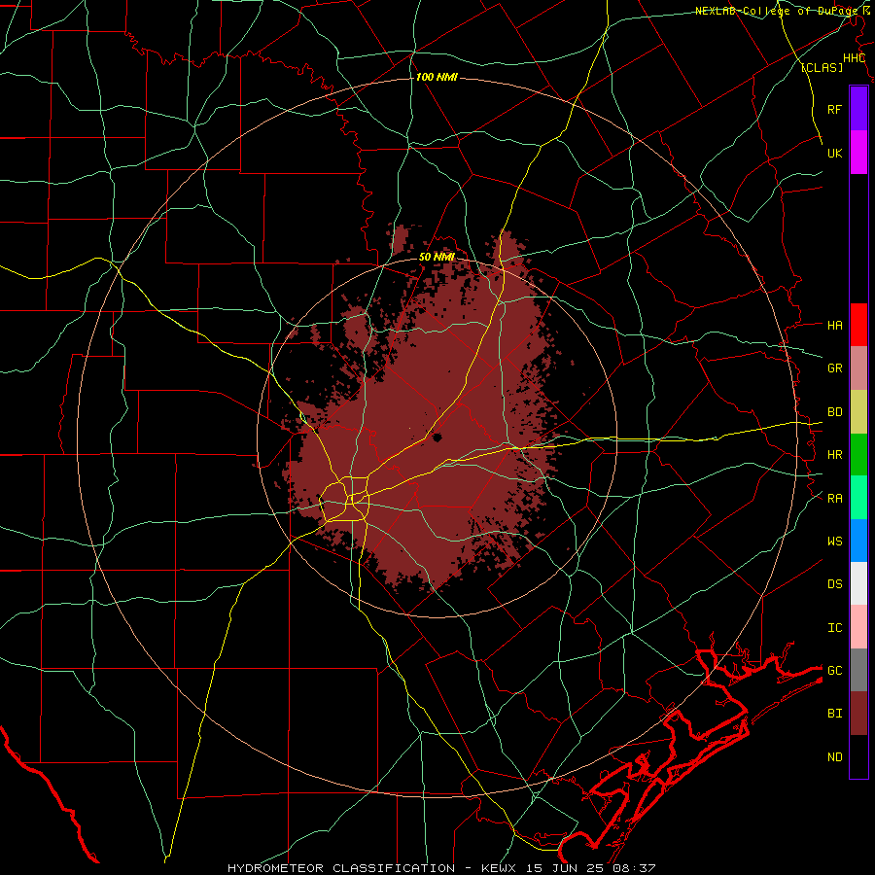This screenshot has width=875, height=875.
Task: Click the GR legend label
Action: click(834, 368)
